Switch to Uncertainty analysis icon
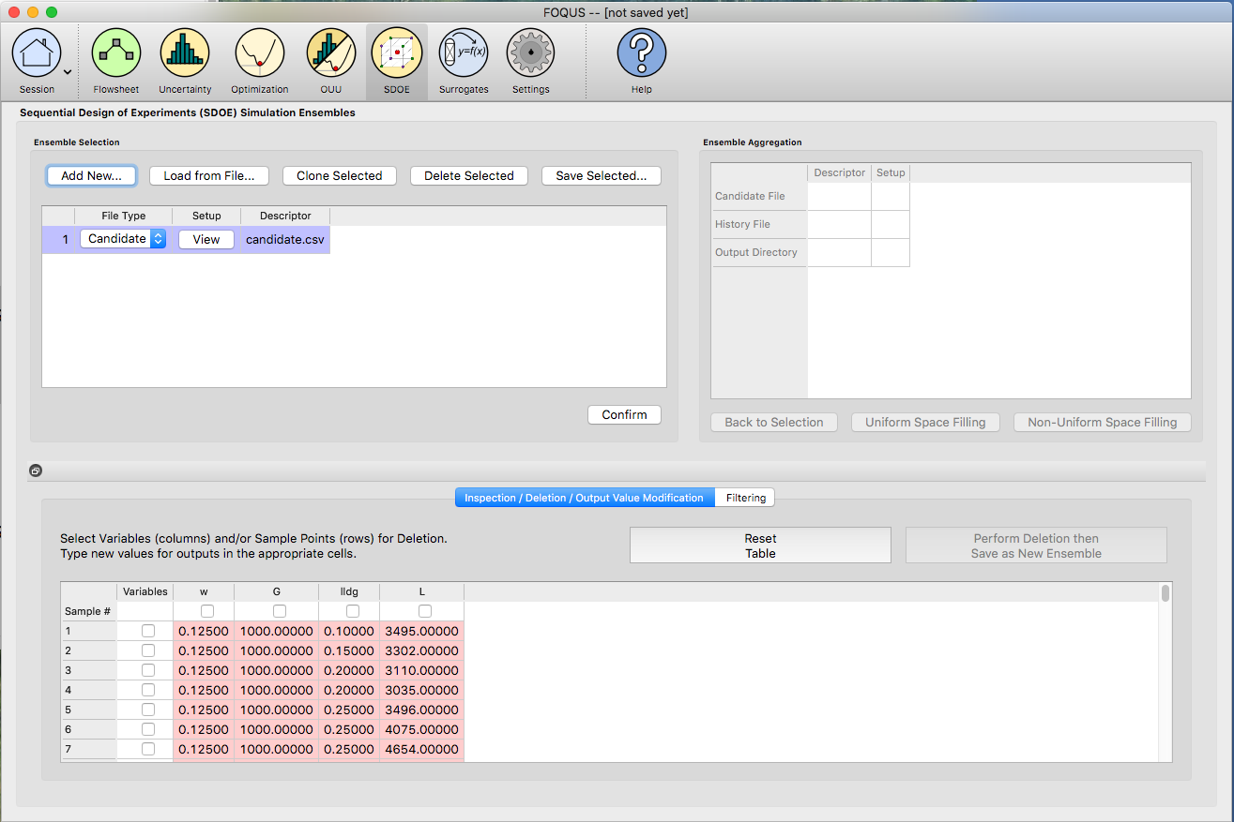This screenshot has height=822, width=1234. coord(185,53)
